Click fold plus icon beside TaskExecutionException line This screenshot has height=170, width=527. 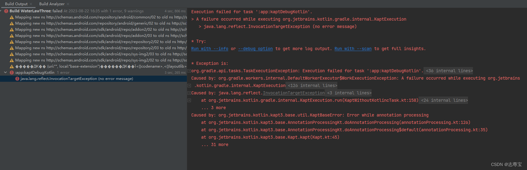pos(189,71)
